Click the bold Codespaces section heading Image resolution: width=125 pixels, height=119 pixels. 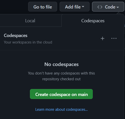[x=16, y=35]
